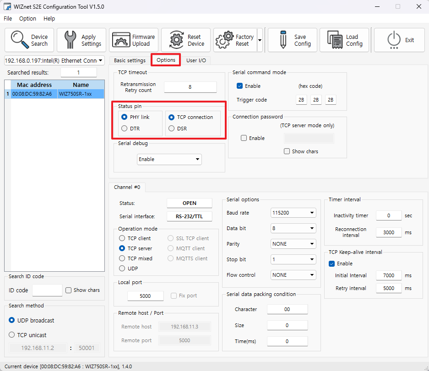This screenshot has height=371, width=429.
Task: Click the Retry interval 5000 field
Action: (x=389, y=288)
